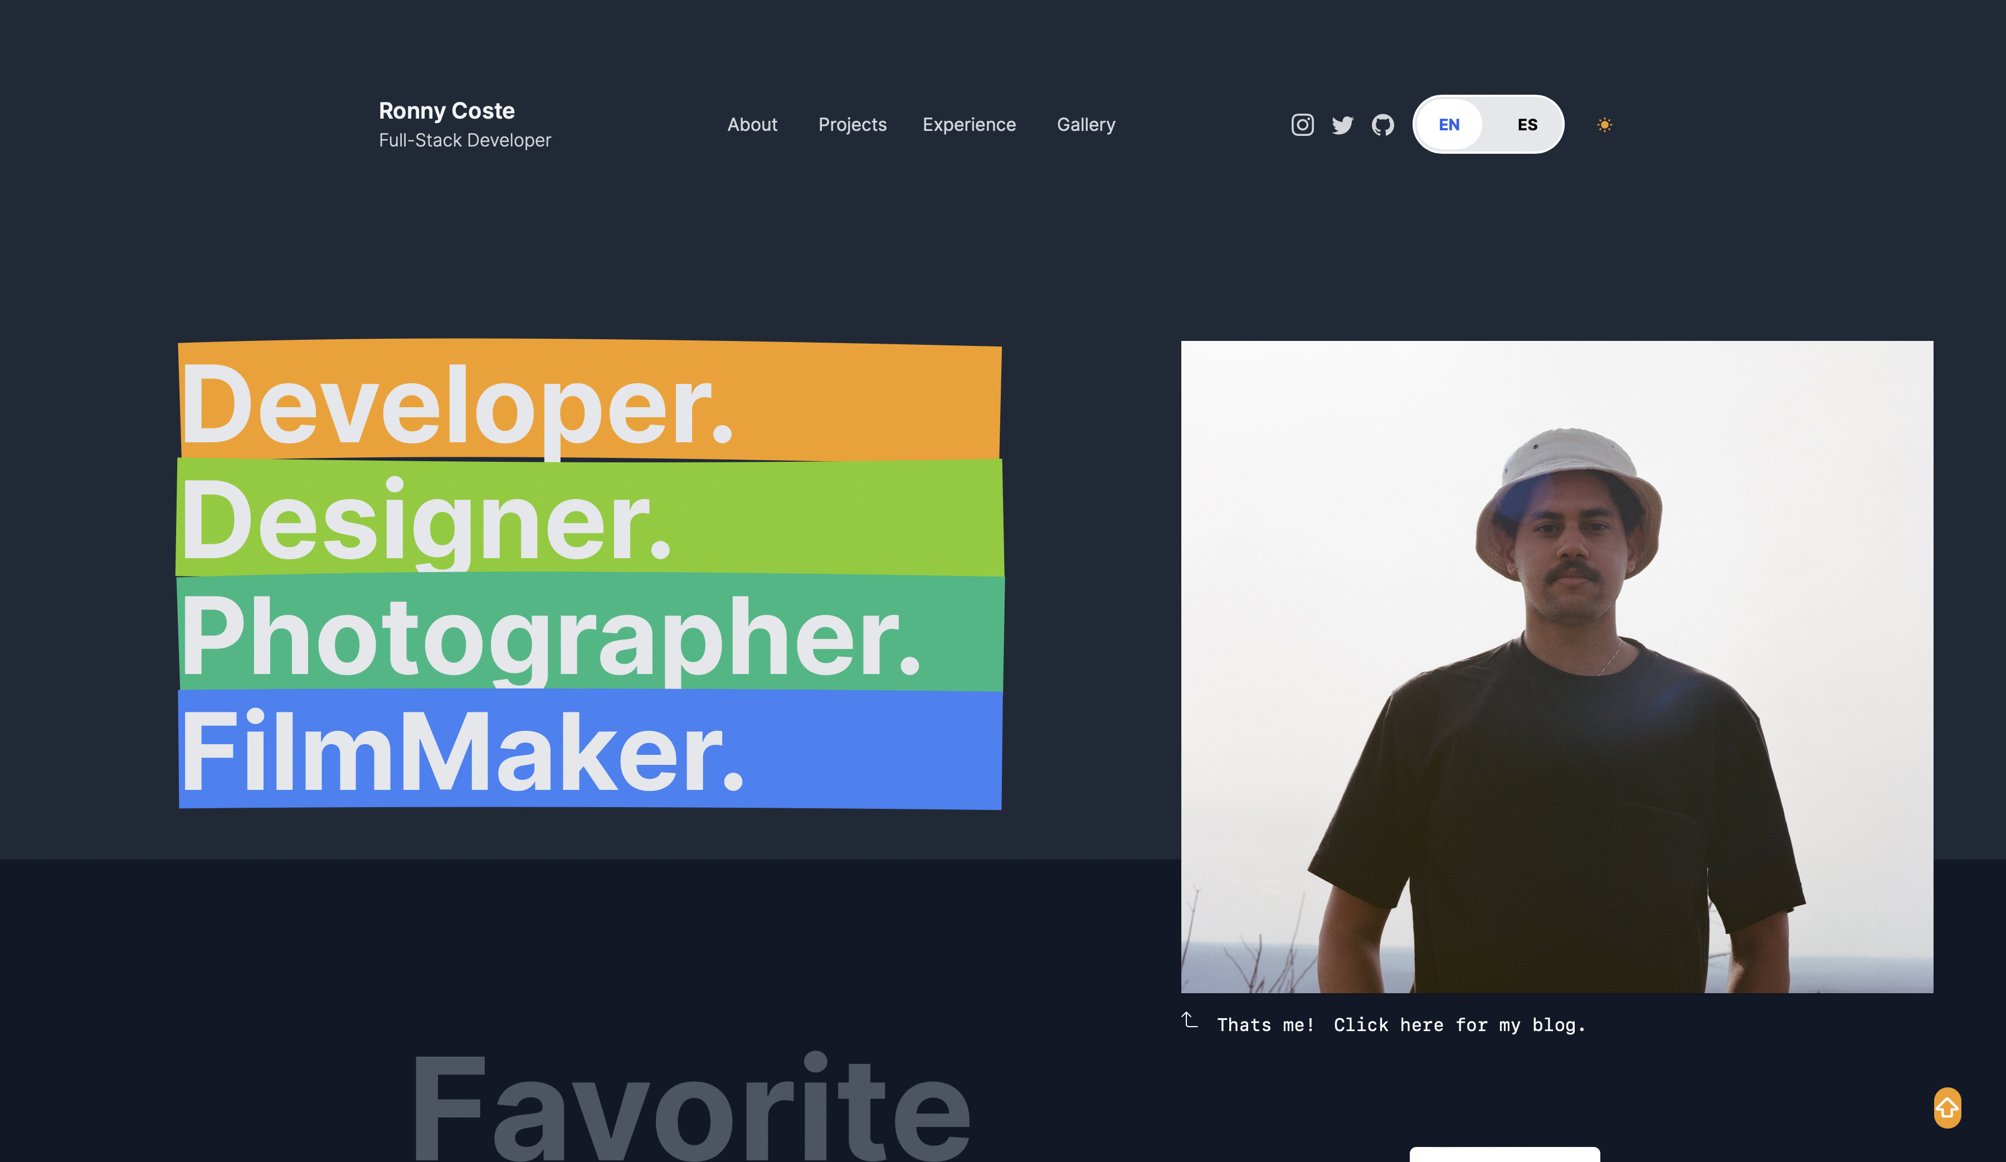2006x1162 pixels.
Task: Open Ronny's Instagram profile icon
Action: [1302, 124]
